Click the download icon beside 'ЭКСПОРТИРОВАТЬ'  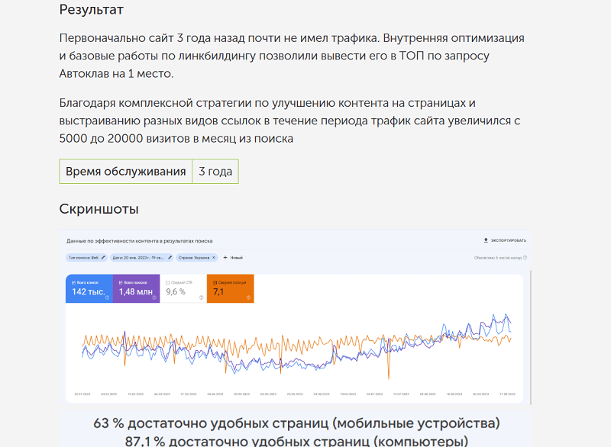tap(486, 240)
